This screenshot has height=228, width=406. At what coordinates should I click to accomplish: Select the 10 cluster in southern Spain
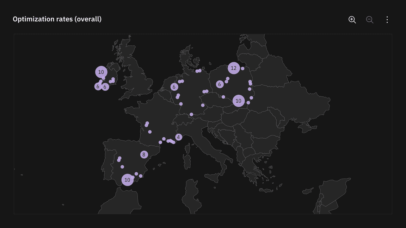(x=127, y=180)
